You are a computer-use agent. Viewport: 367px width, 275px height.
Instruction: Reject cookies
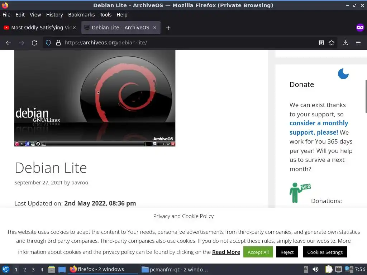pyautogui.click(x=287, y=252)
